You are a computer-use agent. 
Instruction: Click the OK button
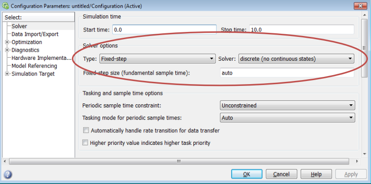pyautogui.click(x=246, y=174)
